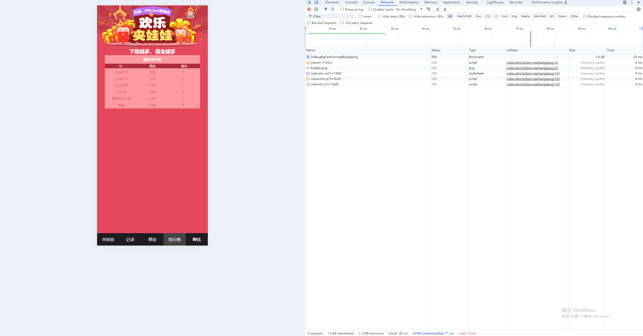Open DevTools main settings gear

click(x=625, y=2)
